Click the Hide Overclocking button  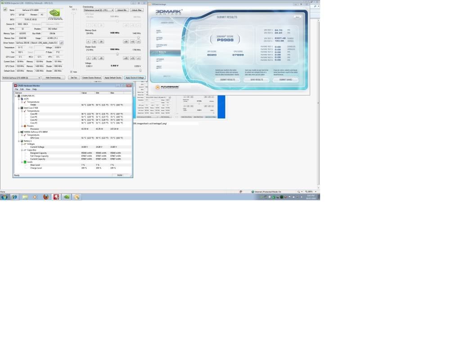53,77
